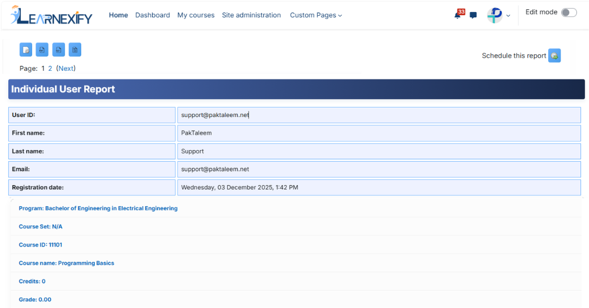The height and width of the screenshot is (308, 589).
Task: Click the 'User ID:' label cell
Action: [92, 115]
